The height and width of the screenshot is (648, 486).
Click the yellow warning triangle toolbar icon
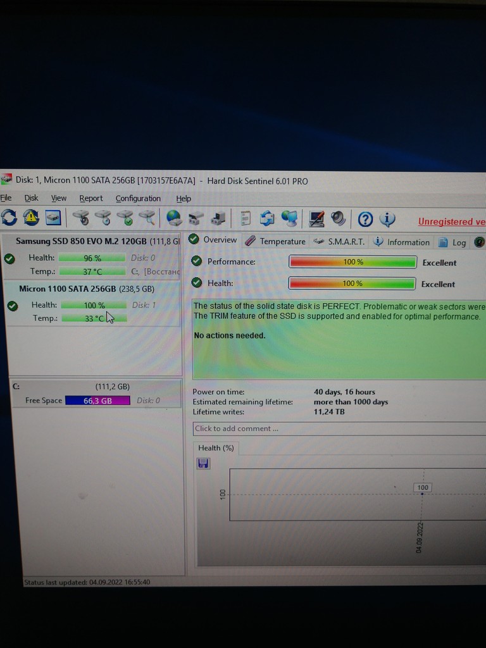31,218
